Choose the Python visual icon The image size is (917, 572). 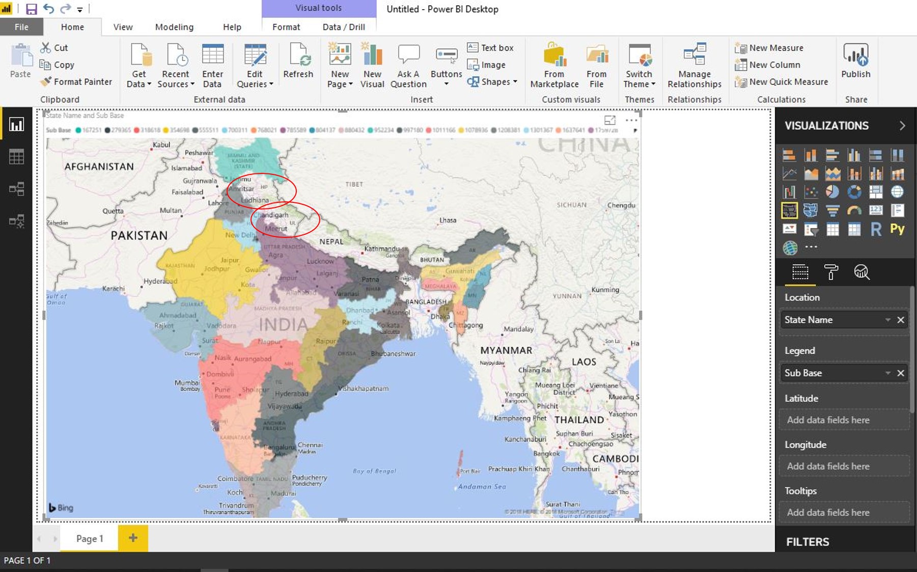(x=897, y=229)
